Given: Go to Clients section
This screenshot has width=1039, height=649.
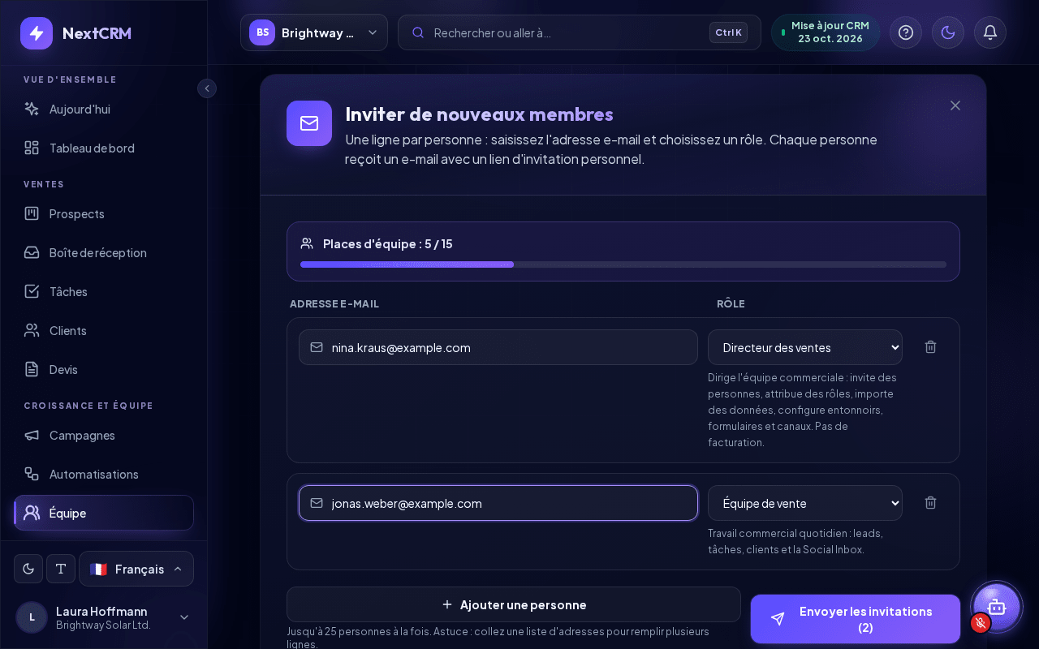Looking at the screenshot, I should pyautogui.click(x=104, y=330).
